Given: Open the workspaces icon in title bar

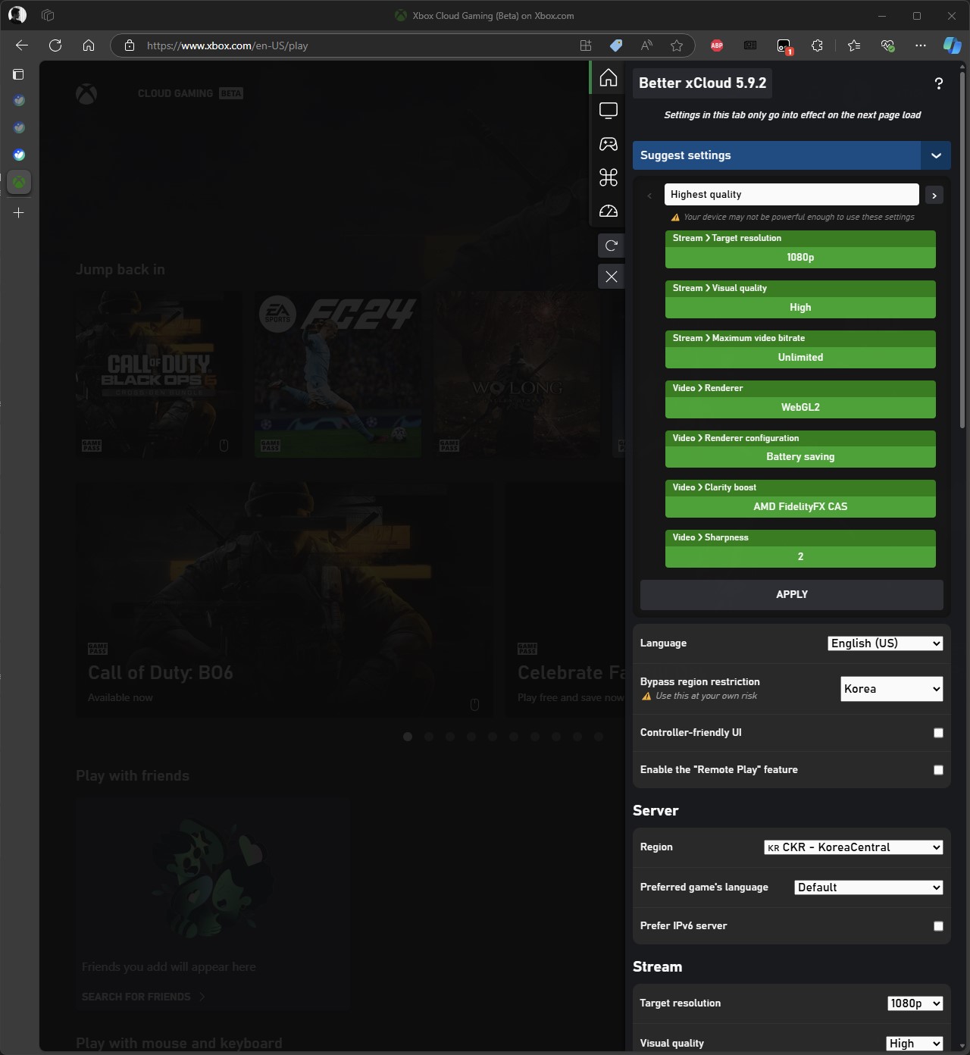Looking at the screenshot, I should click(48, 15).
